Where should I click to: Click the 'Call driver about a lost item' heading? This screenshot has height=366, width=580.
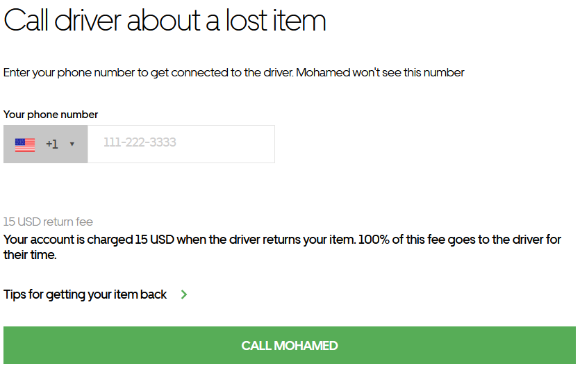tap(165, 20)
